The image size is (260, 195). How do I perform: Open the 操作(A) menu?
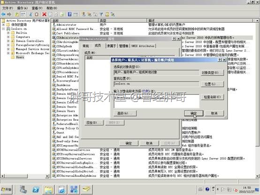23,8
